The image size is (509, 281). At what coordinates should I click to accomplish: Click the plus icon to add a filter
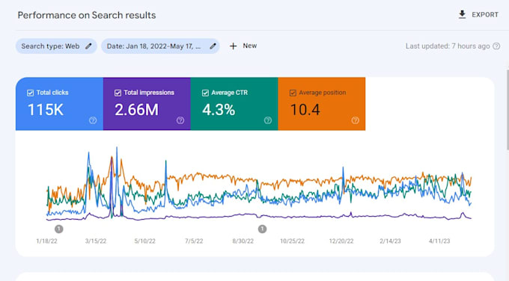[x=233, y=46]
